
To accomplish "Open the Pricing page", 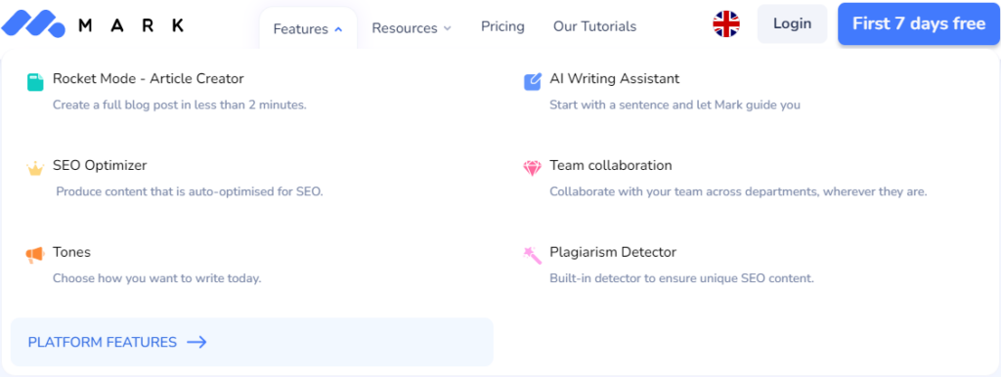I will click(503, 26).
